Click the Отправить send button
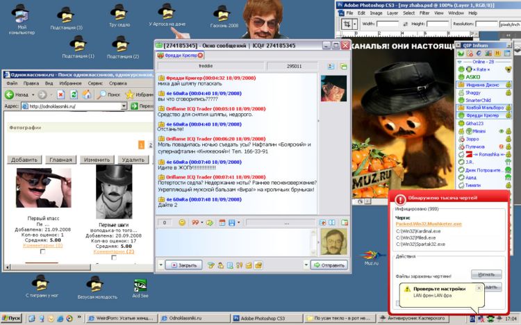 (x=329, y=265)
